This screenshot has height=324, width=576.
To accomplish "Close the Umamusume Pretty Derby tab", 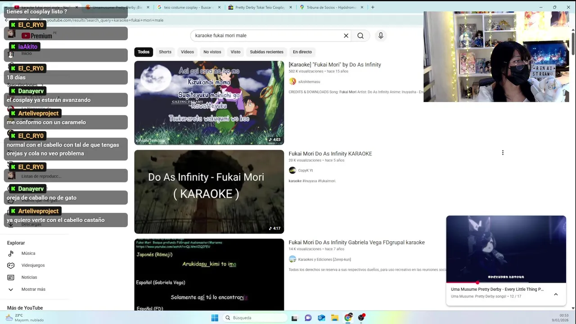I will pyautogui.click(x=148, y=7).
